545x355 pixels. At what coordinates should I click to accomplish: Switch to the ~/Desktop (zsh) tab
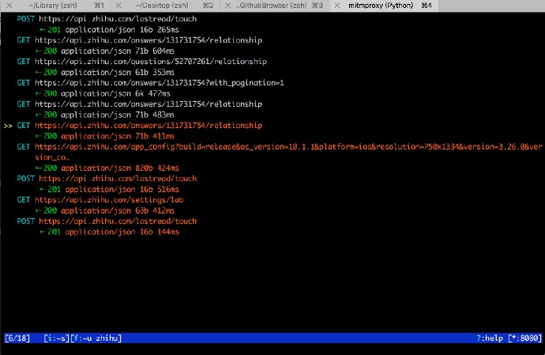click(x=166, y=5)
